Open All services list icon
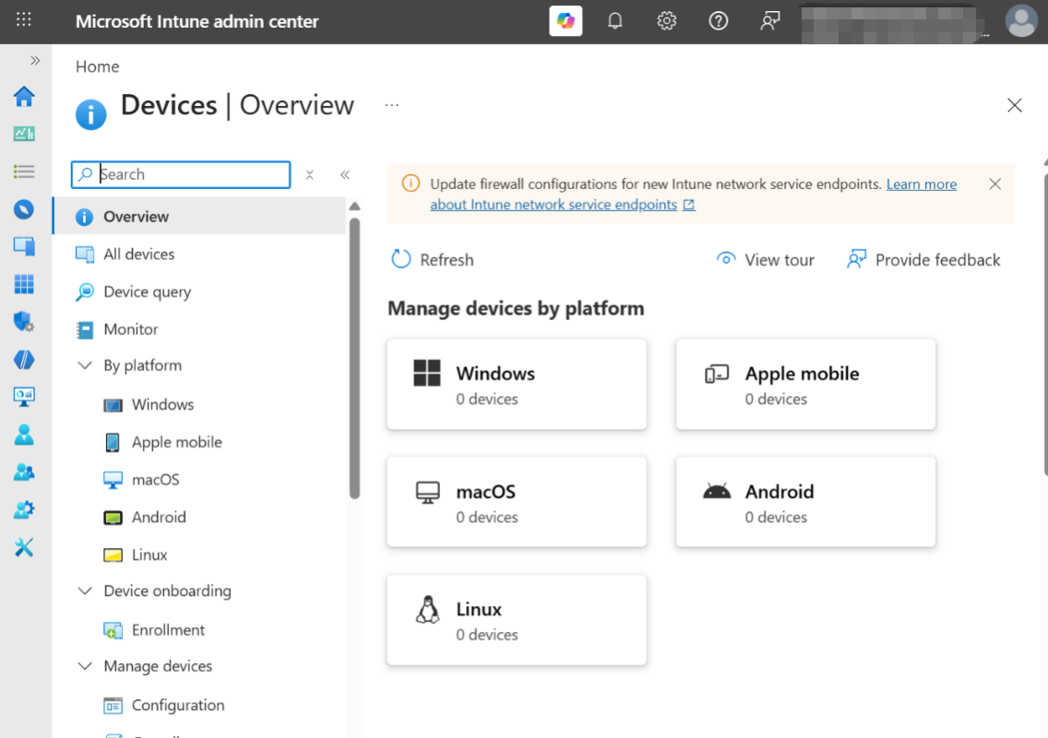 click(24, 172)
